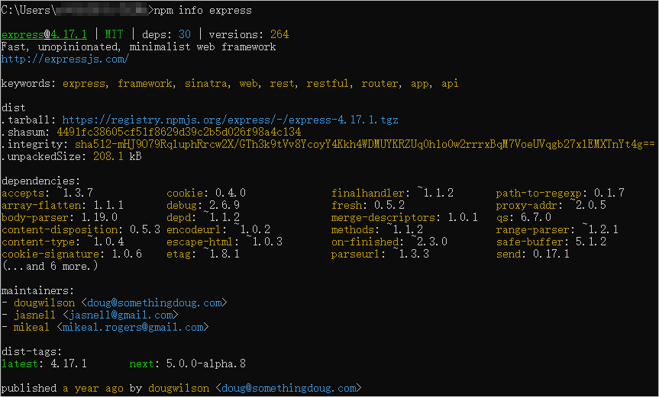Click the "restful" keyword
The width and height of the screenshot is (659, 397).
pos(327,83)
